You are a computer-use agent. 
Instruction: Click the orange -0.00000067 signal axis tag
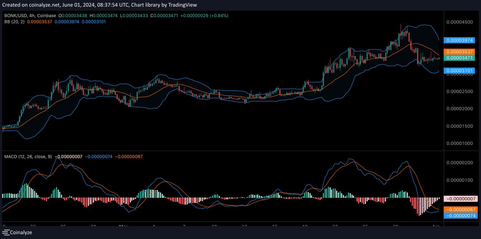tap(460, 210)
